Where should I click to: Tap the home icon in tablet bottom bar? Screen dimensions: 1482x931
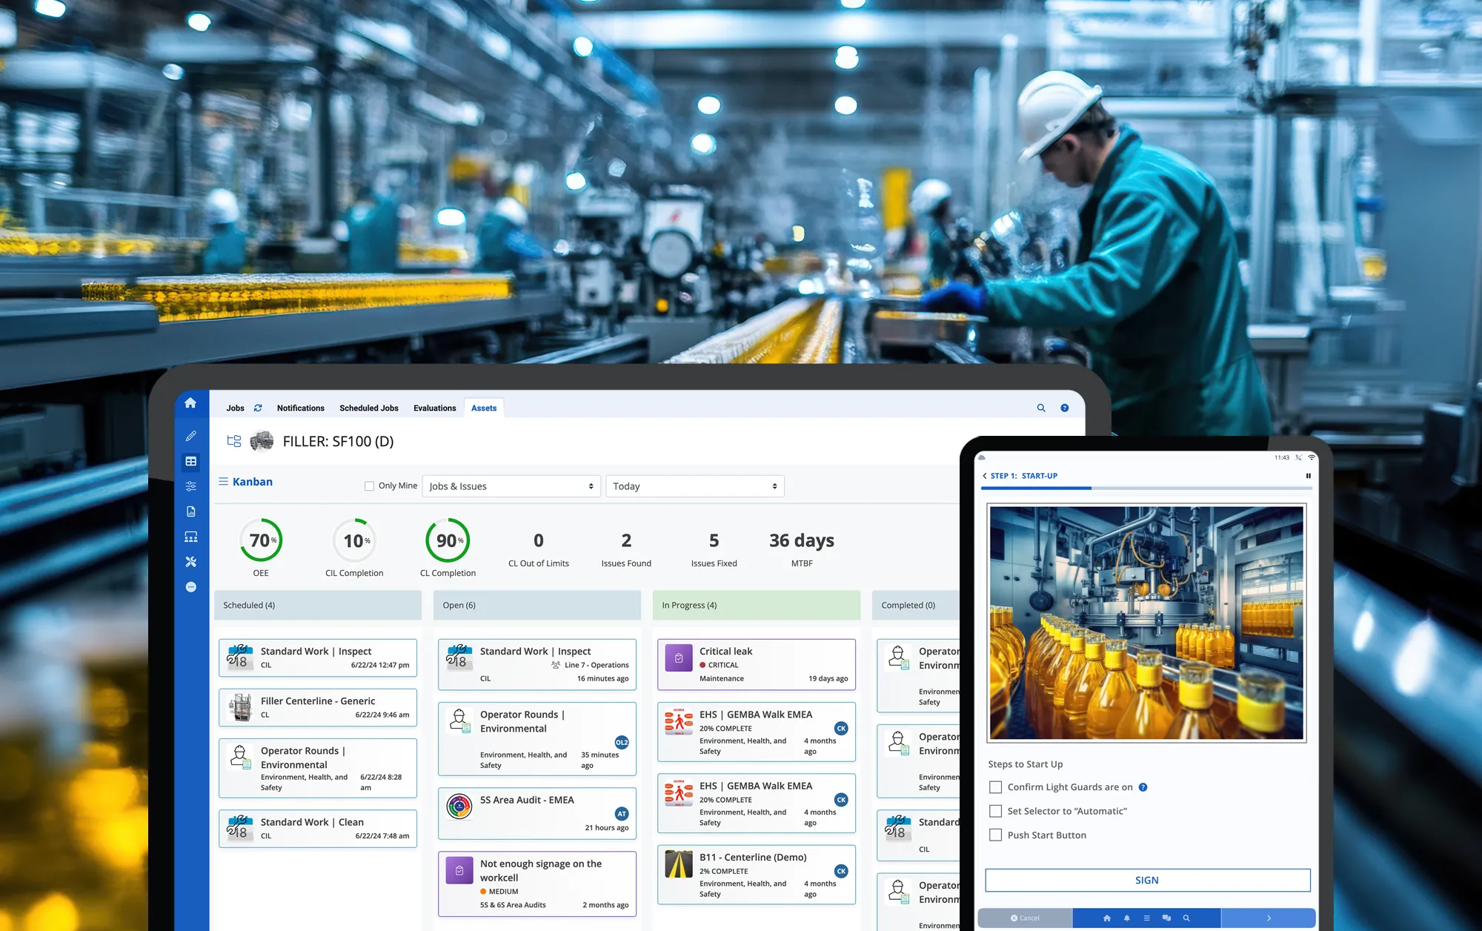[1107, 918]
